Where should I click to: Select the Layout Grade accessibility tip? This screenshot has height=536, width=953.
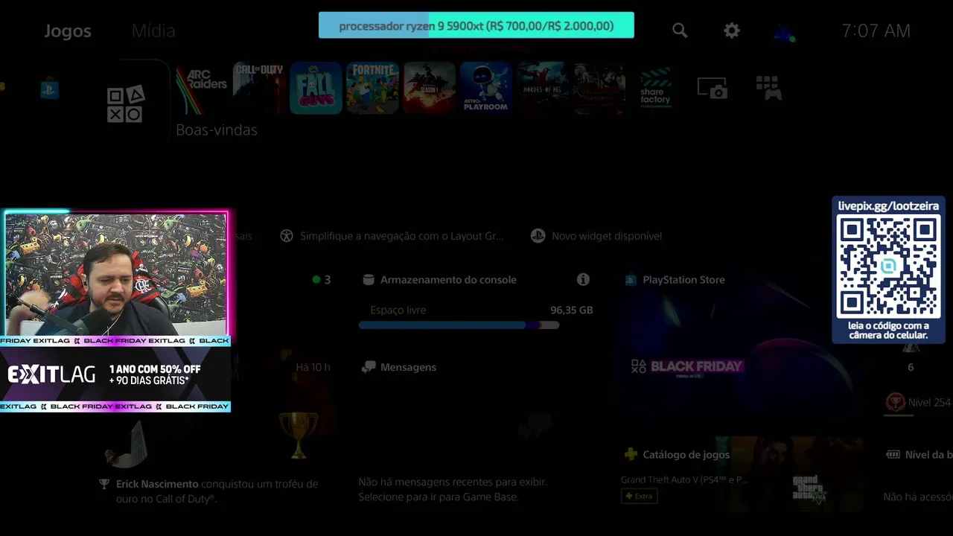392,236
